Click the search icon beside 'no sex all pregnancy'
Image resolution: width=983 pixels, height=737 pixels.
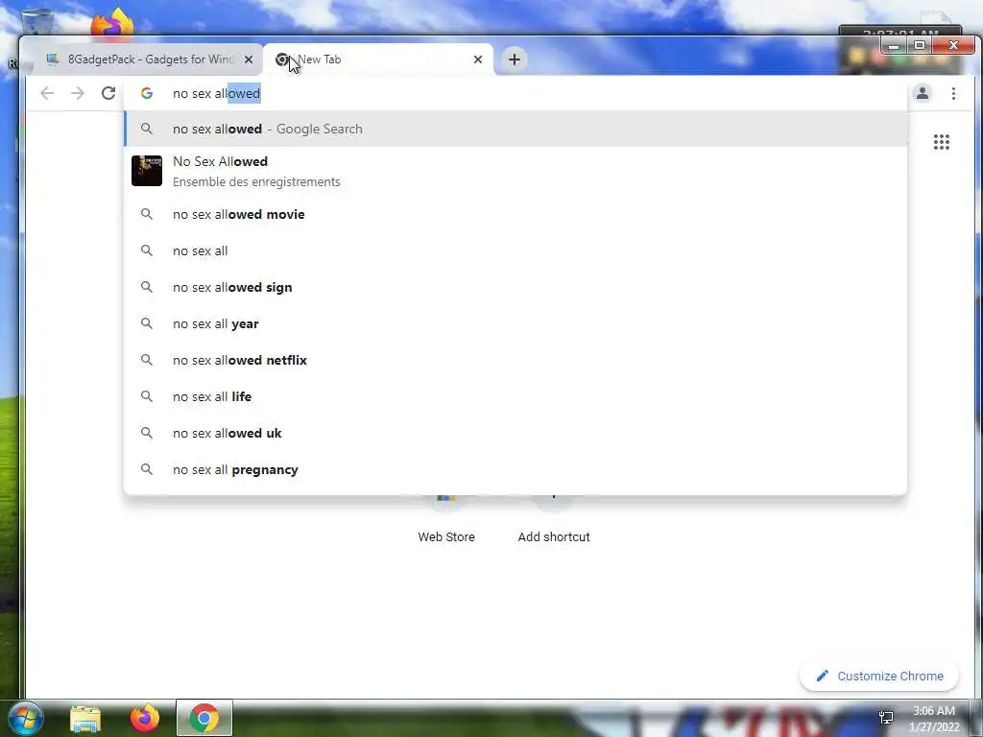[147, 469]
